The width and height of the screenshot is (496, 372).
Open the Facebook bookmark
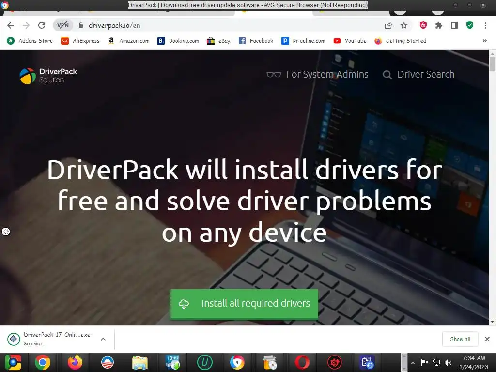(256, 41)
